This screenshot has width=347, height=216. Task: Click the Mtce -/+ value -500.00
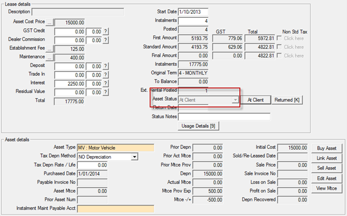tap(208, 200)
